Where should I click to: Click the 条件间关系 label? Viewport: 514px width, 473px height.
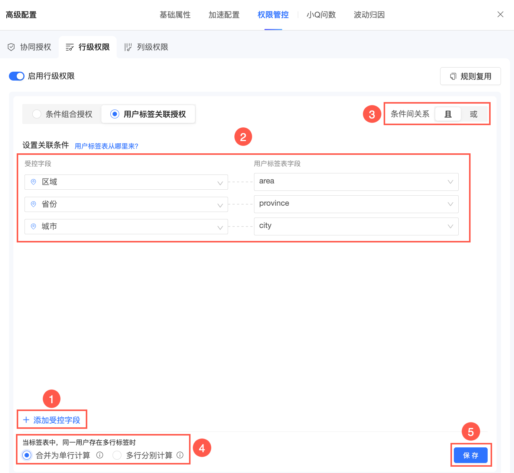click(410, 114)
